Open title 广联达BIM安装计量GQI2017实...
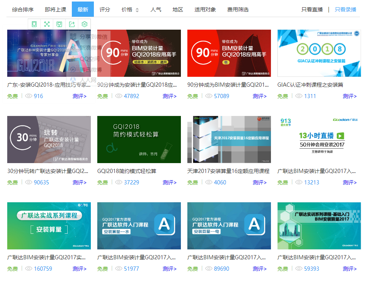Image resolution: width=369 pixels, height=284 pixels. [46, 257]
